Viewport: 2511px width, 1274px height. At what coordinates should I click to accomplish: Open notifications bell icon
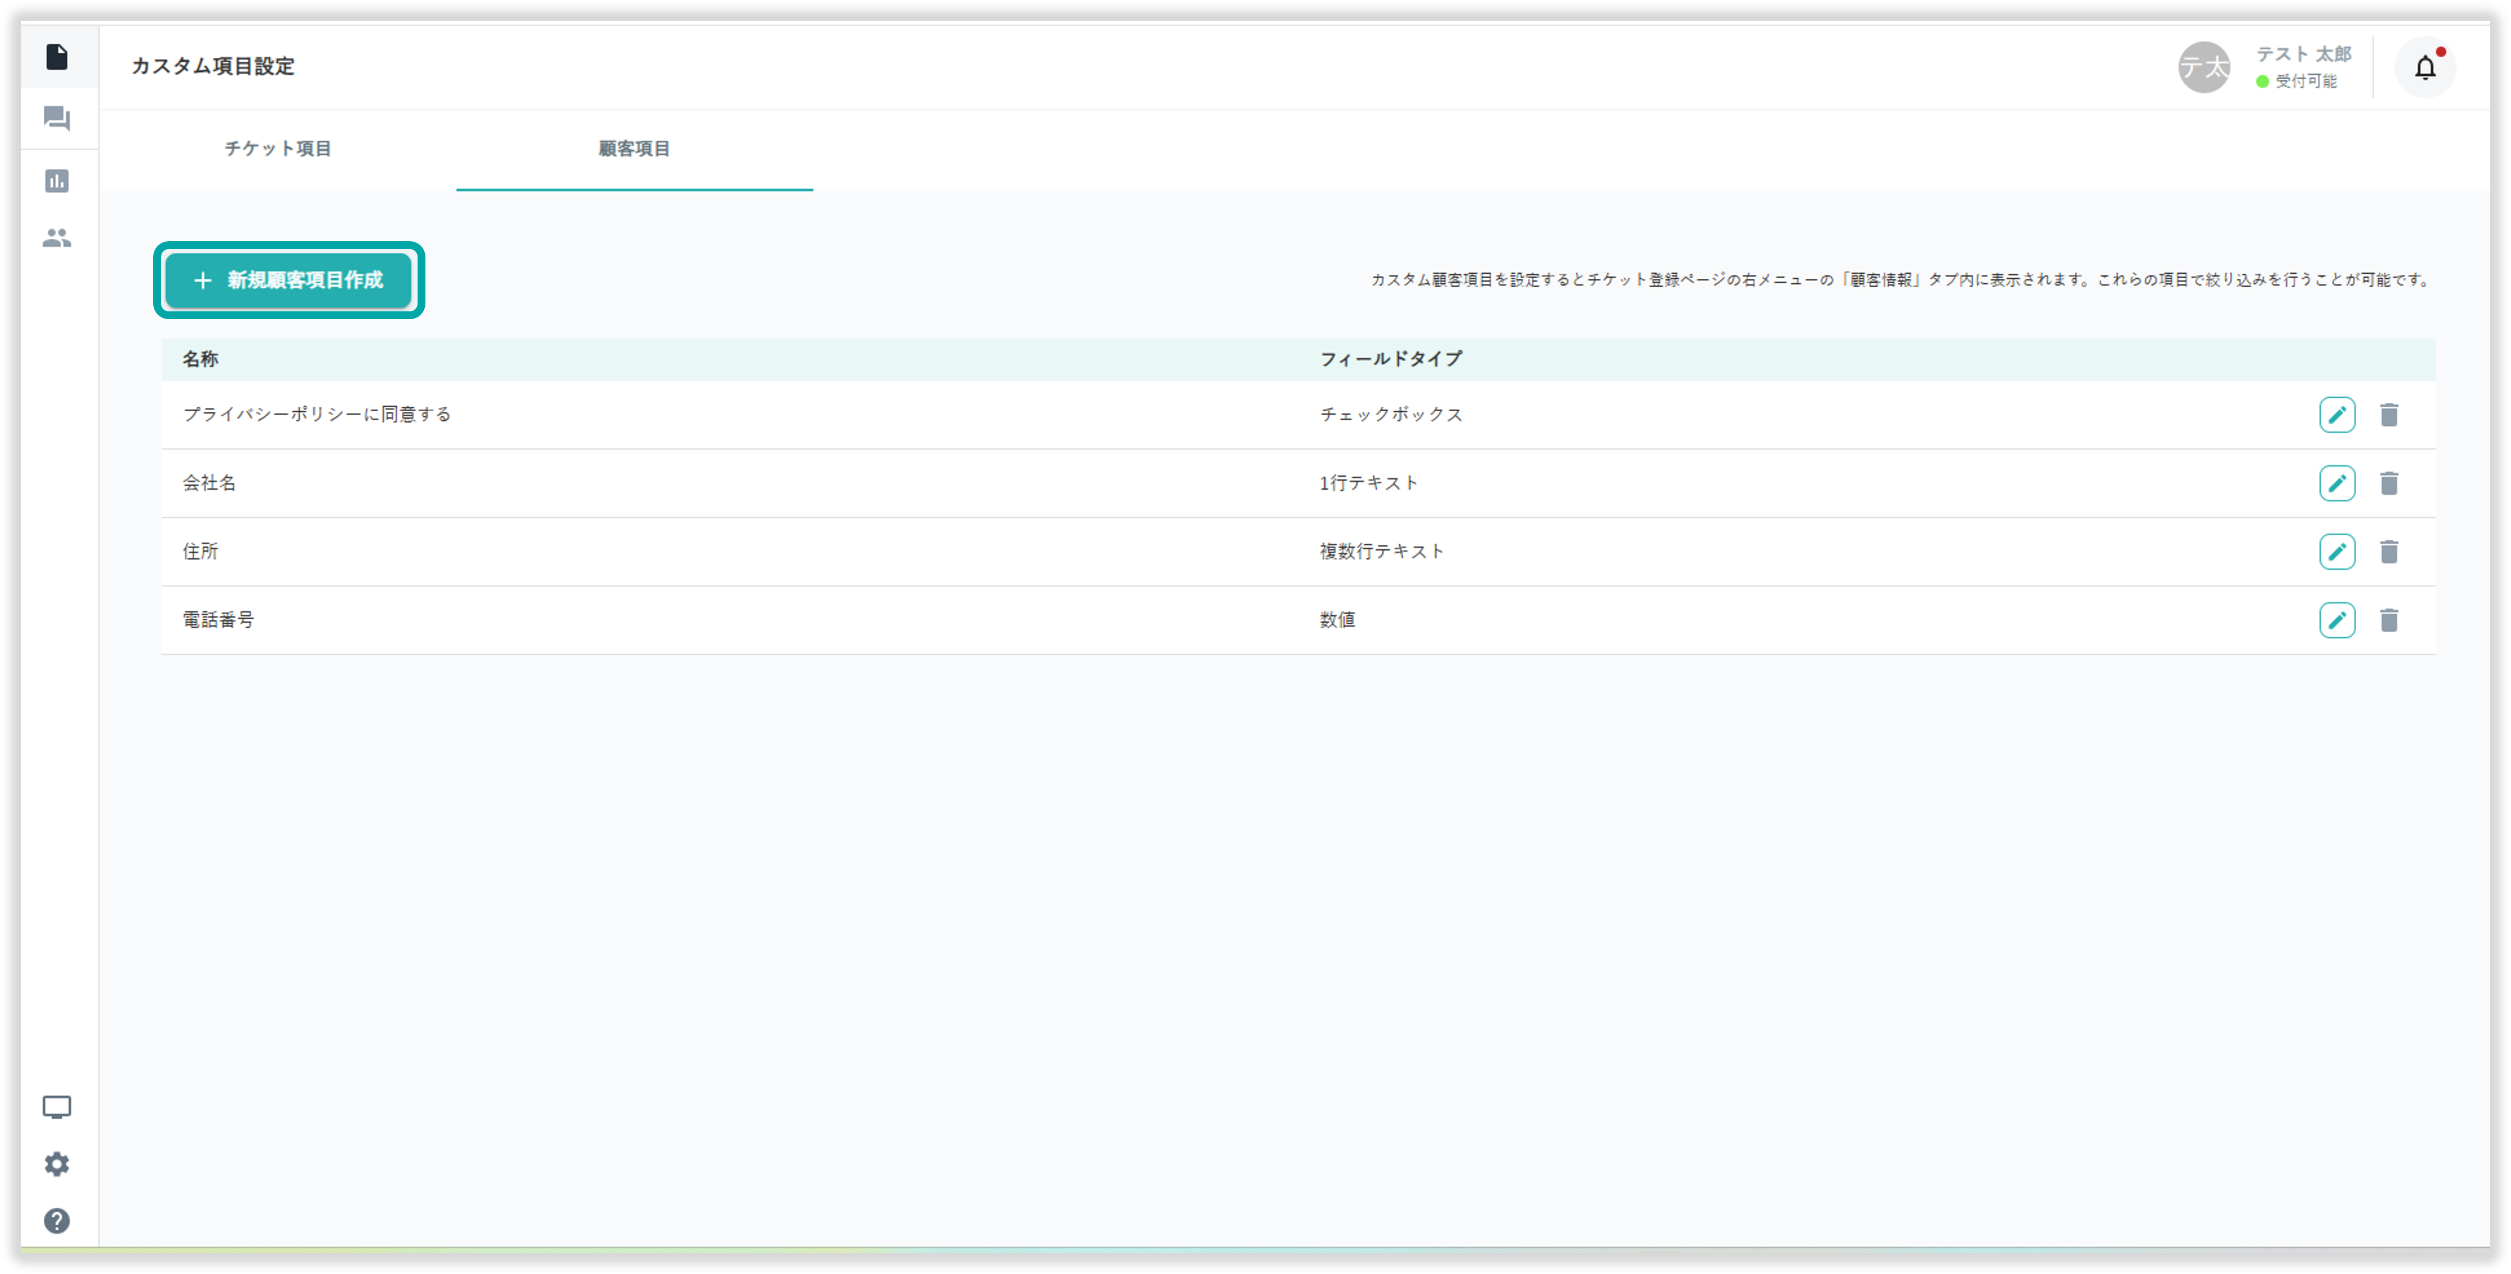[2424, 67]
